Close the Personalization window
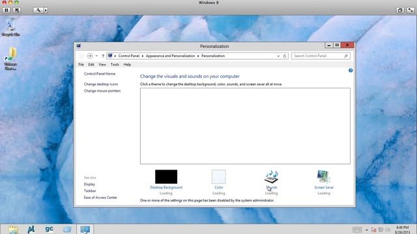417x234 pixels. pos(347,45)
